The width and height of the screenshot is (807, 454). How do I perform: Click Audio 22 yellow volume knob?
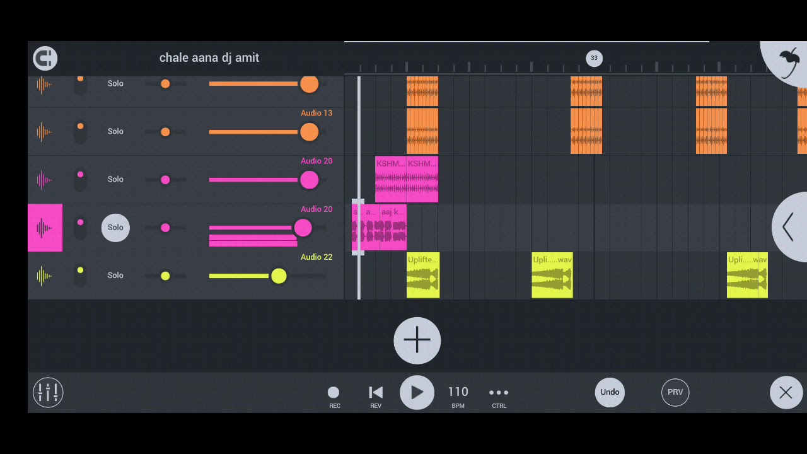click(x=279, y=276)
